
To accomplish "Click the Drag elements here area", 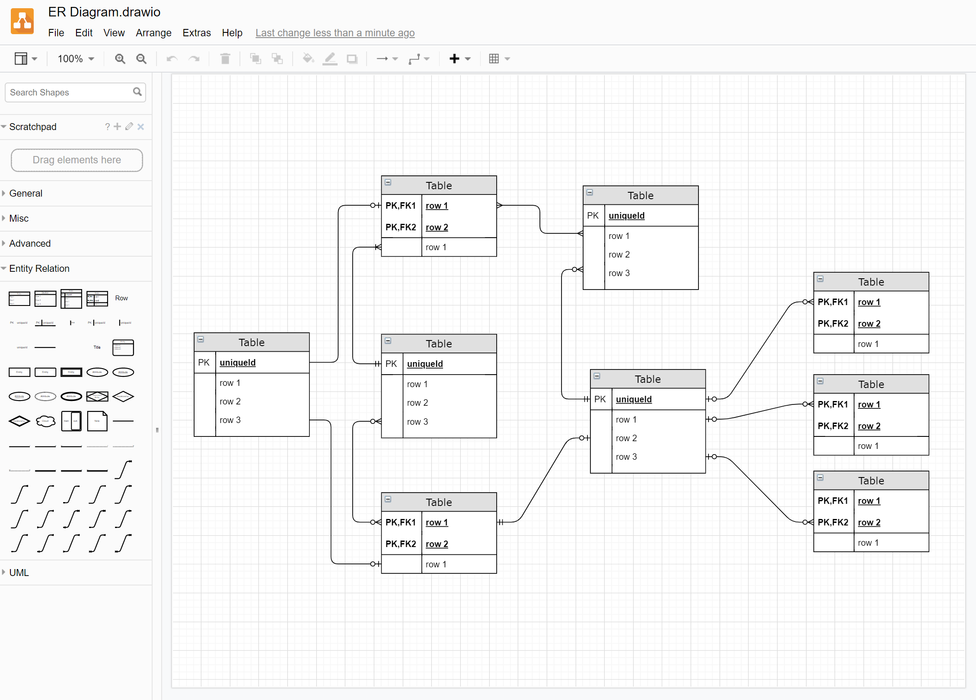I will point(77,160).
